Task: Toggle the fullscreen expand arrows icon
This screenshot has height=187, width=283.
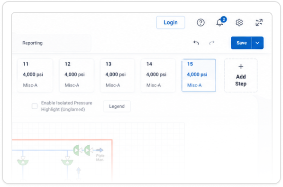Action: coord(259,23)
